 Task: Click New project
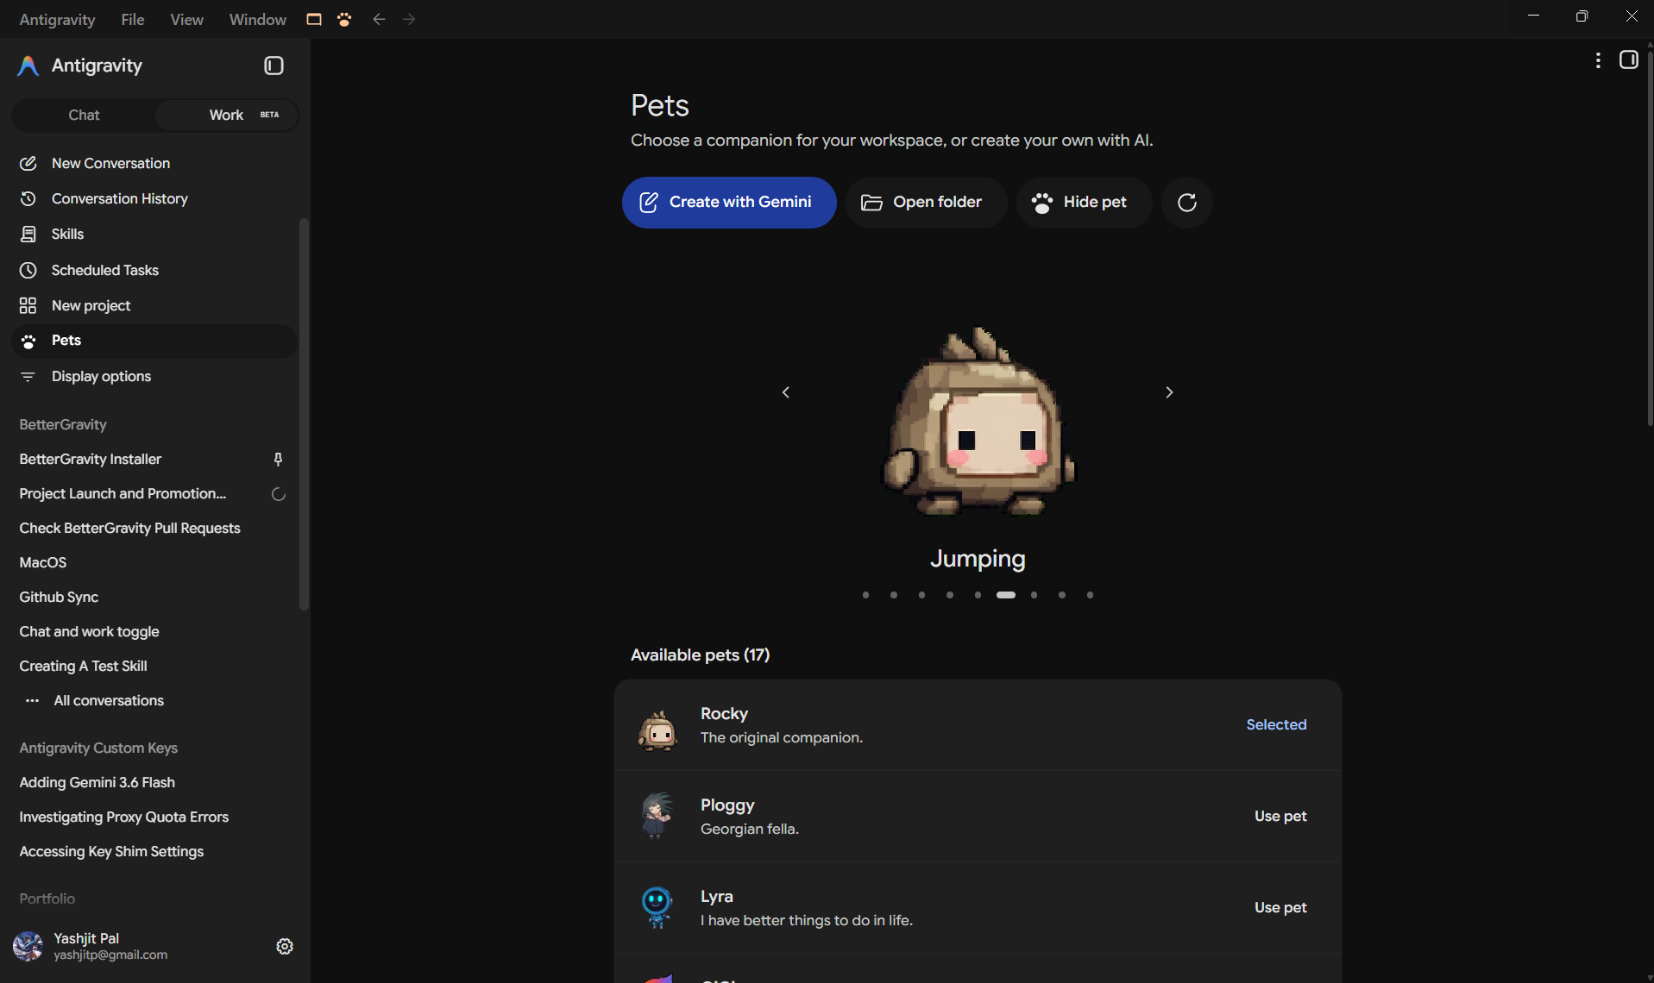click(154, 305)
